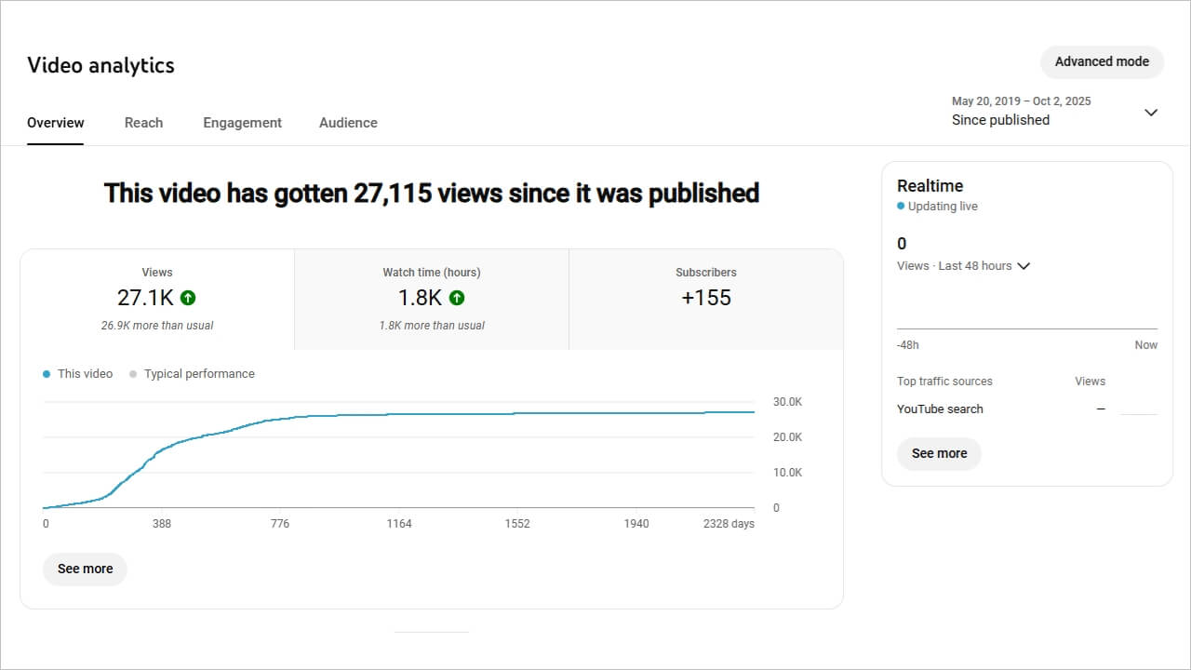Click the Advanced mode button

pos(1102,61)
